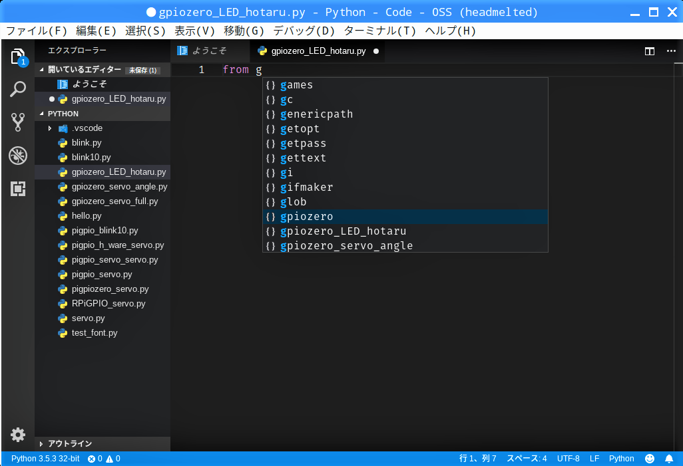Open ようこそ in the open editors list

(103, 84)
